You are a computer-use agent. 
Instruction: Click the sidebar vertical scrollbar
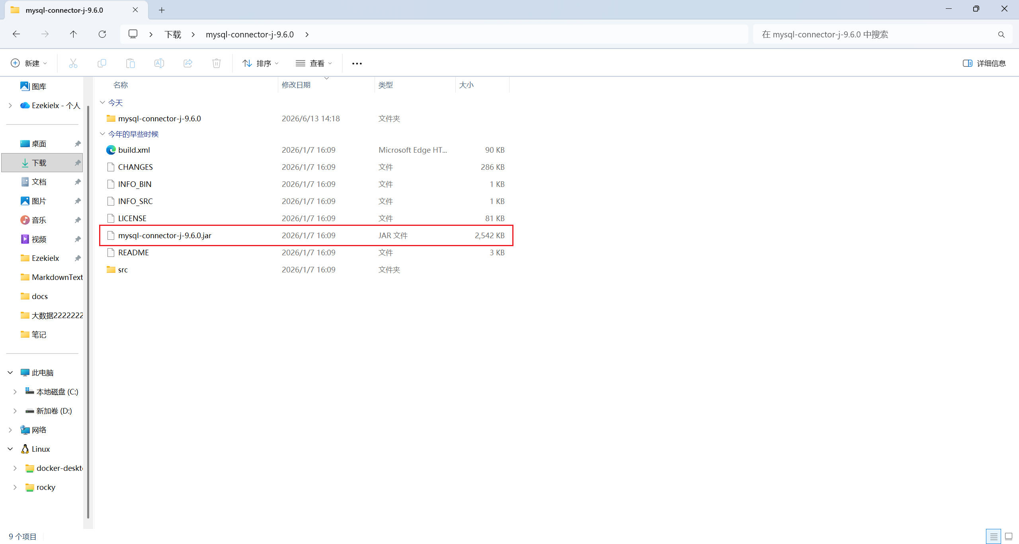(x=88, y=312)
